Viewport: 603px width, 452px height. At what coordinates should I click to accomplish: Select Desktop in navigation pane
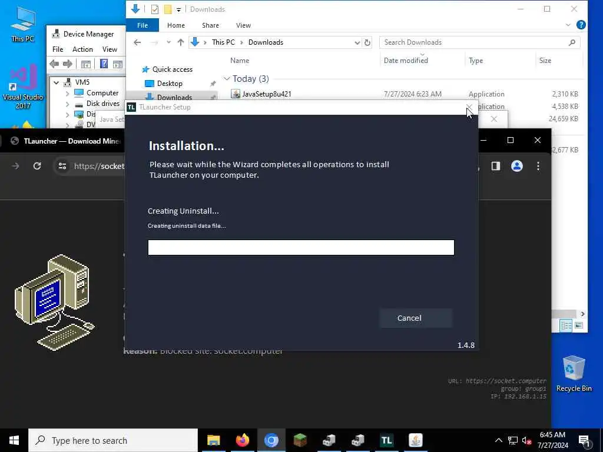pyautogui.click(x=170, y=84)
